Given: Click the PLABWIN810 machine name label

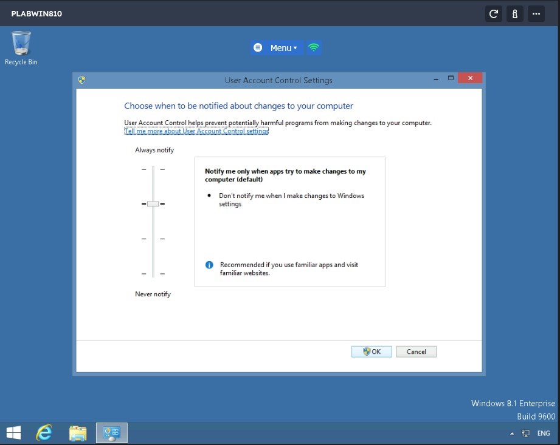Looking at the screenshot, I should coord(36,13).
